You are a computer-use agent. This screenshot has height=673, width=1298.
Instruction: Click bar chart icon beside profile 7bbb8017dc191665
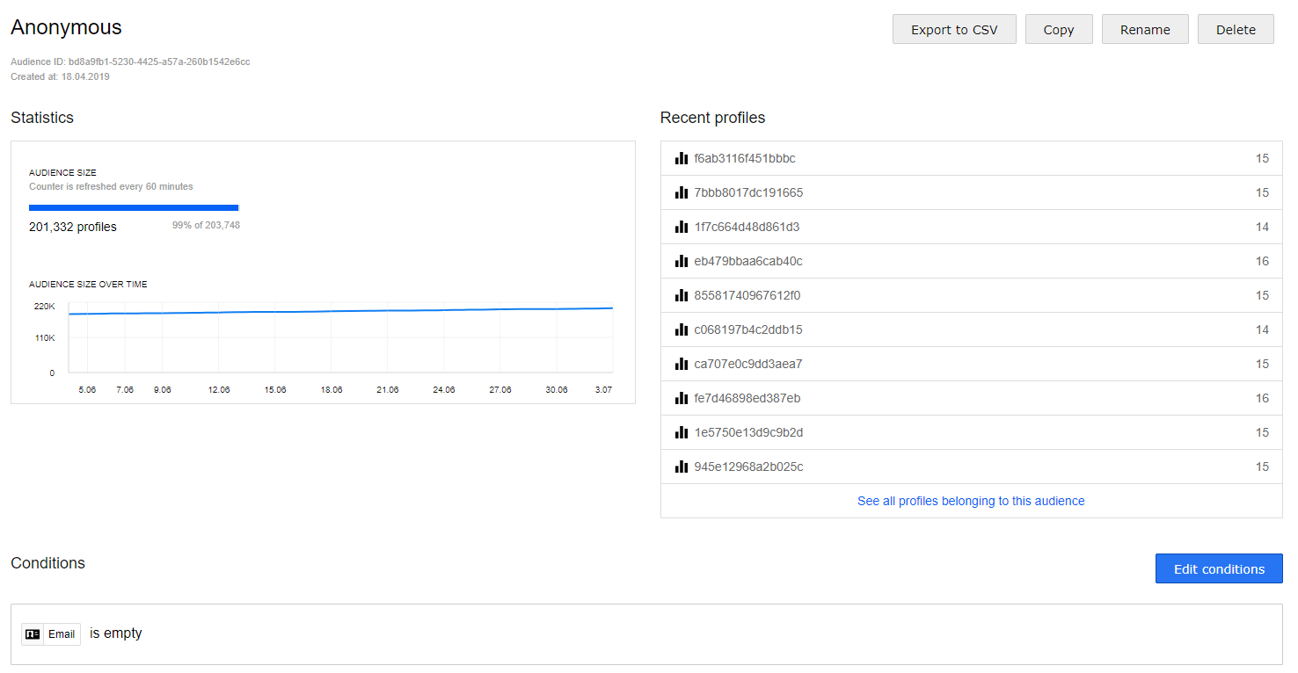pos(681,193)
